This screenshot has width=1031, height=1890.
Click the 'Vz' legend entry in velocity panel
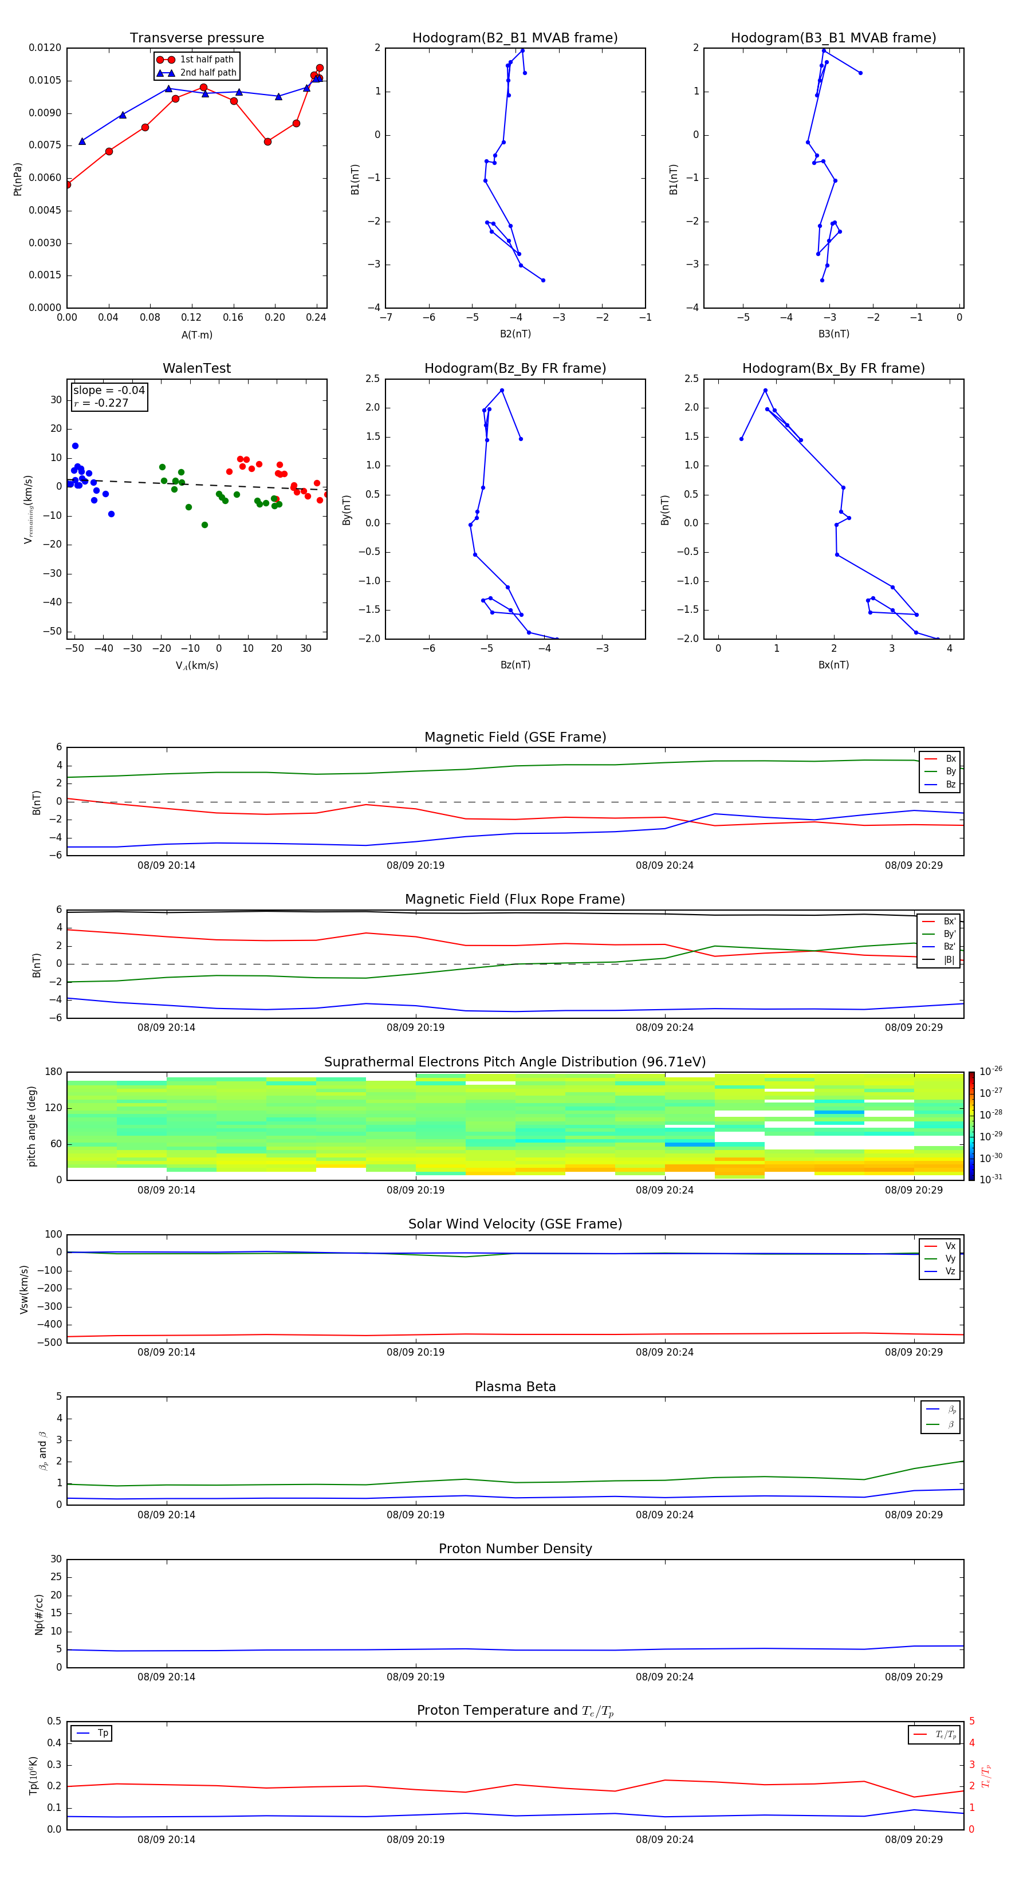pyautogui.click(x=940, y=1271)
